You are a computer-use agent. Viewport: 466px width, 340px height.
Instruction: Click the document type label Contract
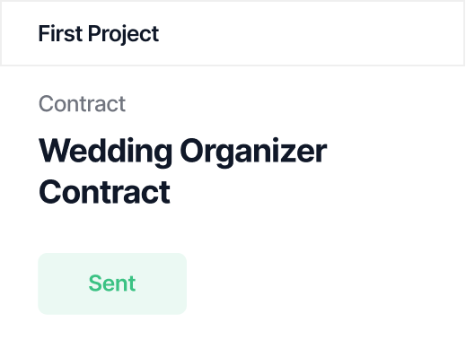pyautogui.click(x=82, y=104)
